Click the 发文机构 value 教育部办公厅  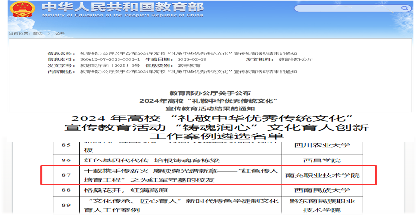[296, 59]
